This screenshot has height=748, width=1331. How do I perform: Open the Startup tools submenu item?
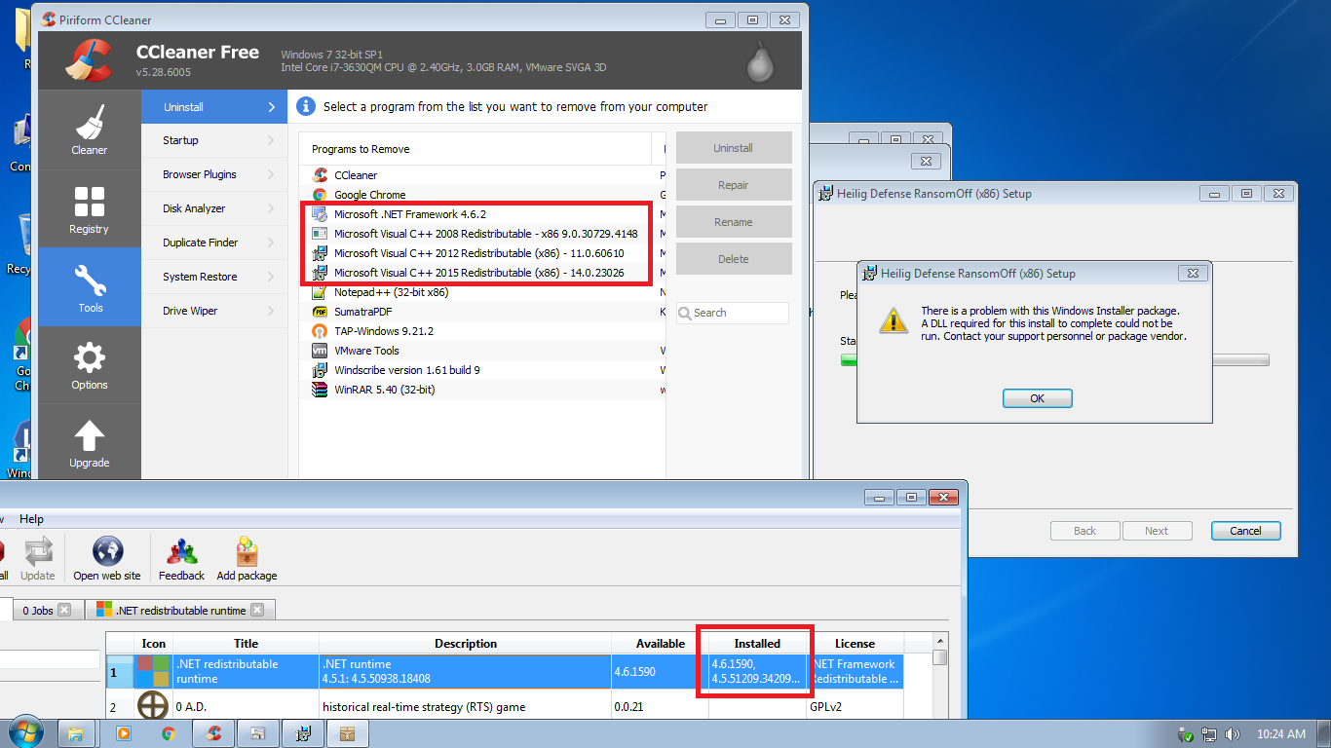pyautogui.click(x=214, y=140)
